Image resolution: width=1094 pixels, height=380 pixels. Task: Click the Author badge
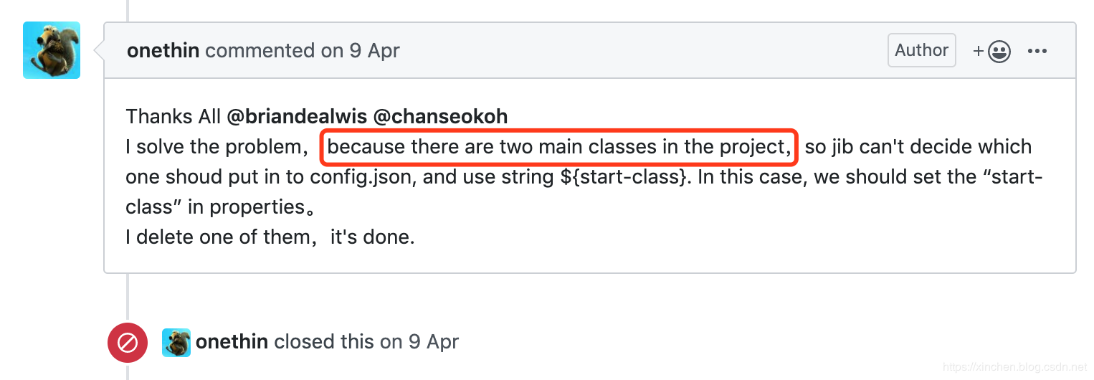click(921, 50)
